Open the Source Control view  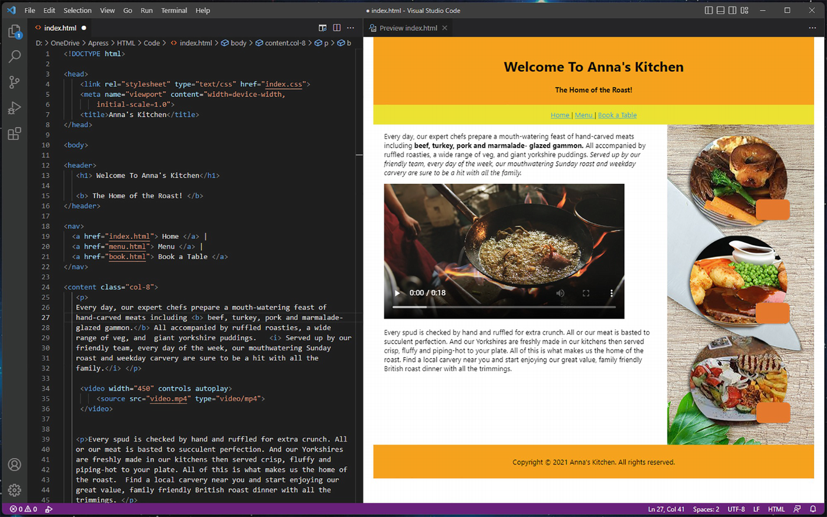point(15,82)
